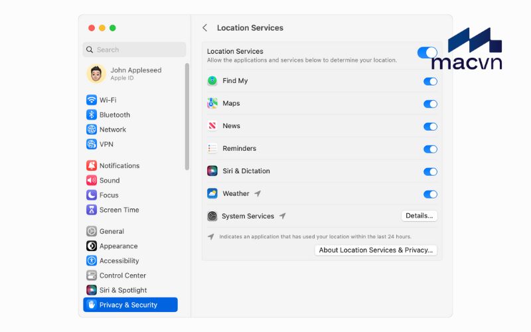The image size is (531, 332).
Task: Disable the main Location Services switch
Action: [427, 52]
